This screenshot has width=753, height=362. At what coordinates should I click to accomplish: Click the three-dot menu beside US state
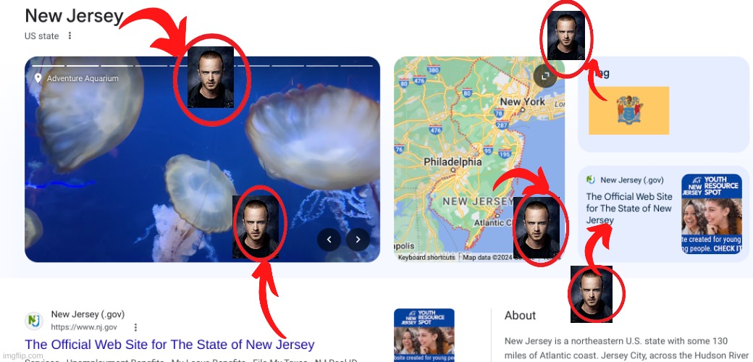(70, 36)
